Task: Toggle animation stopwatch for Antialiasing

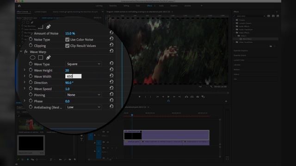Action: click(31, 107)
